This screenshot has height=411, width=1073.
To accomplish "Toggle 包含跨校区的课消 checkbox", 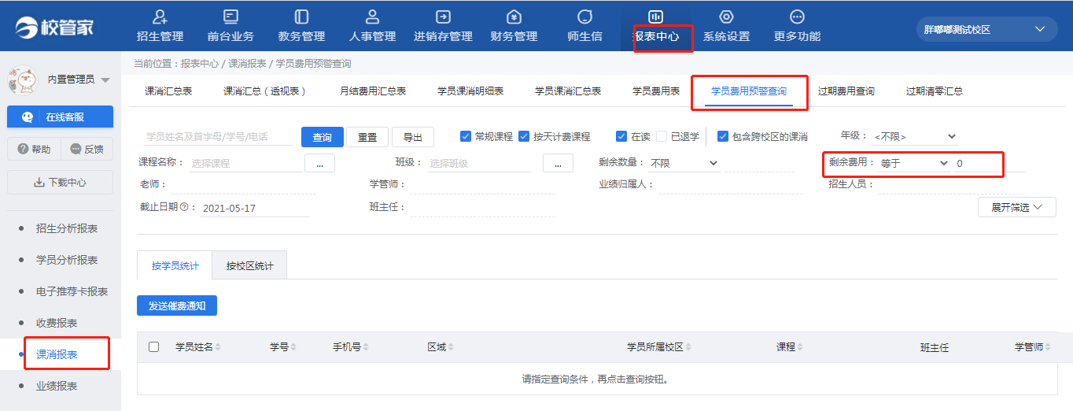I will [723, 136].
